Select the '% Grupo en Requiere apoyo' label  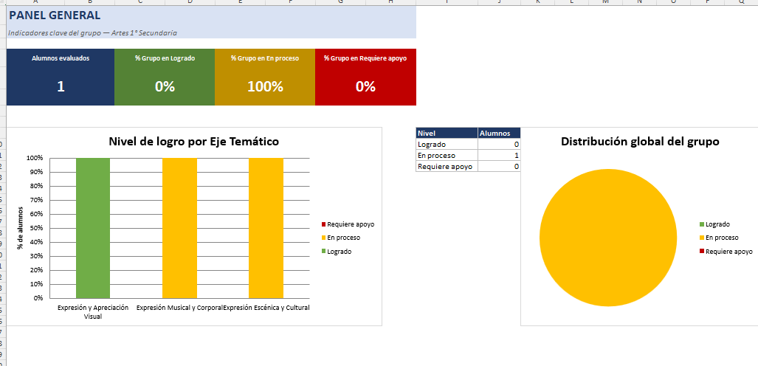(x=365, y=58)
